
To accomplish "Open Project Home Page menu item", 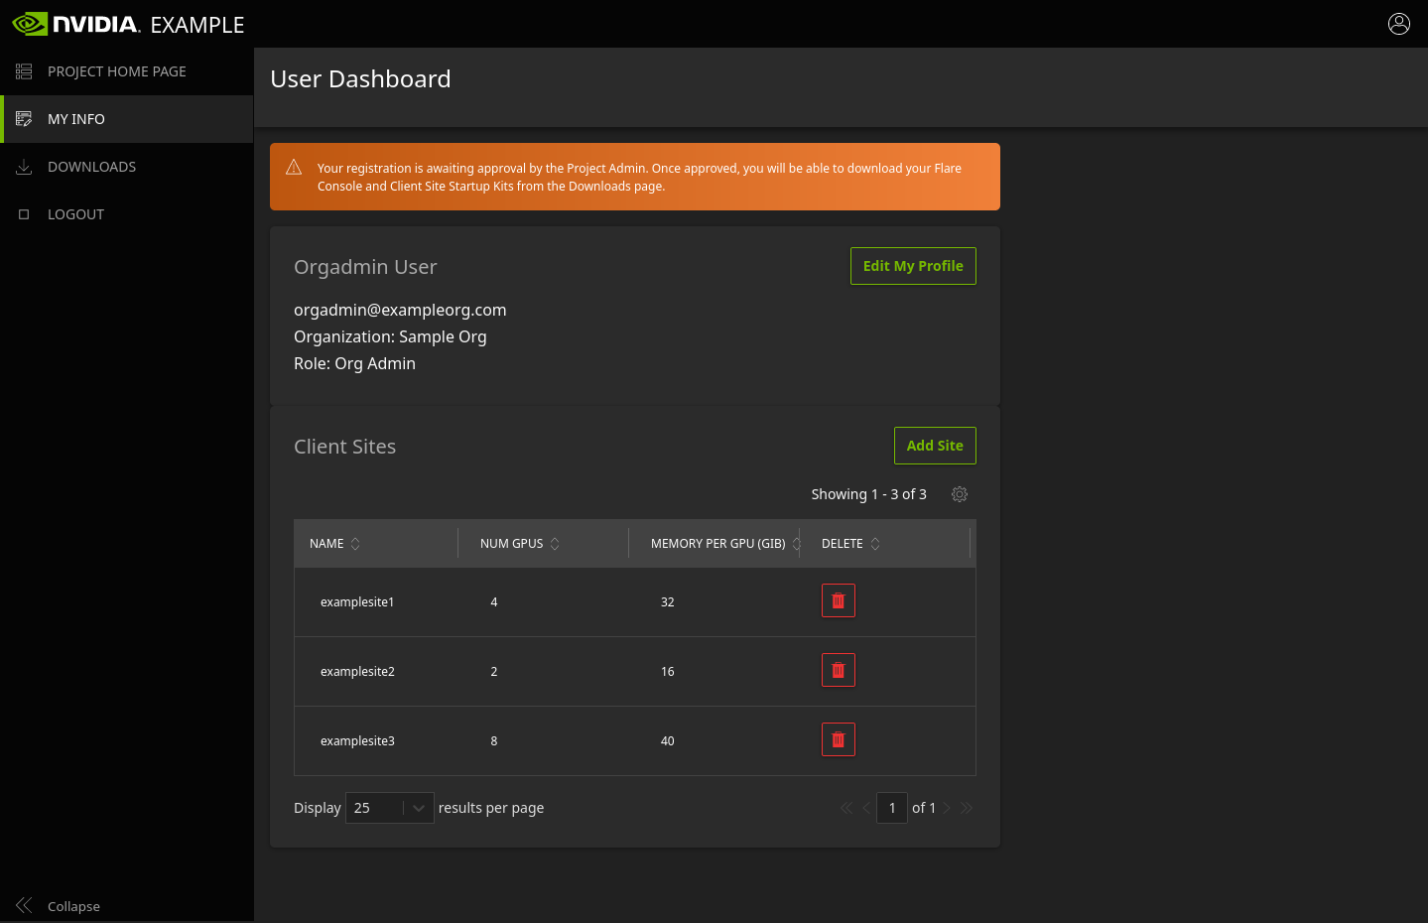I will pos(127,71).
